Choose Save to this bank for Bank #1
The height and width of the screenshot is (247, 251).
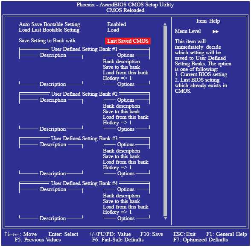121,67
